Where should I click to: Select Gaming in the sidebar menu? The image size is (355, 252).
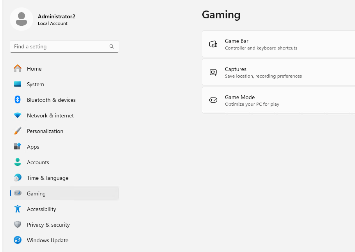64,193
